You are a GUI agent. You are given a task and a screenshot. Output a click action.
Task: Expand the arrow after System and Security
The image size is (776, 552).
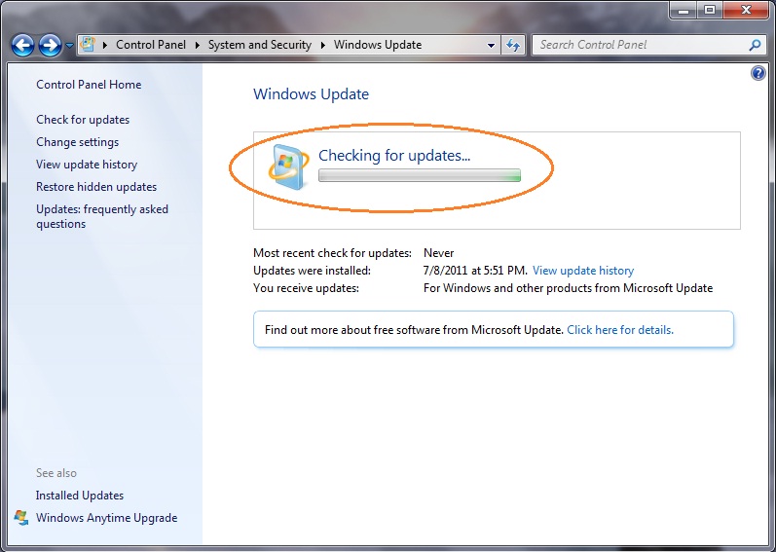322,45
